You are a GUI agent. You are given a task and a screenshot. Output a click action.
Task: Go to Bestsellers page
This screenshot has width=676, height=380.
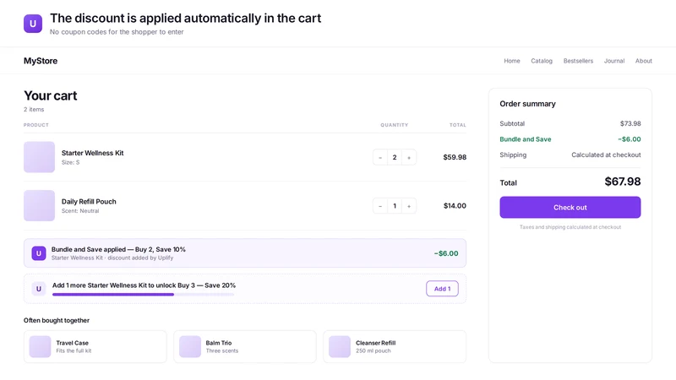[x=578, y=61]
